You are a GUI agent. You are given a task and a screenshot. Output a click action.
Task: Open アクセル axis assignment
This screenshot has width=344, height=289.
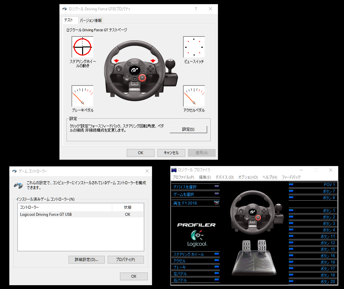195,261
